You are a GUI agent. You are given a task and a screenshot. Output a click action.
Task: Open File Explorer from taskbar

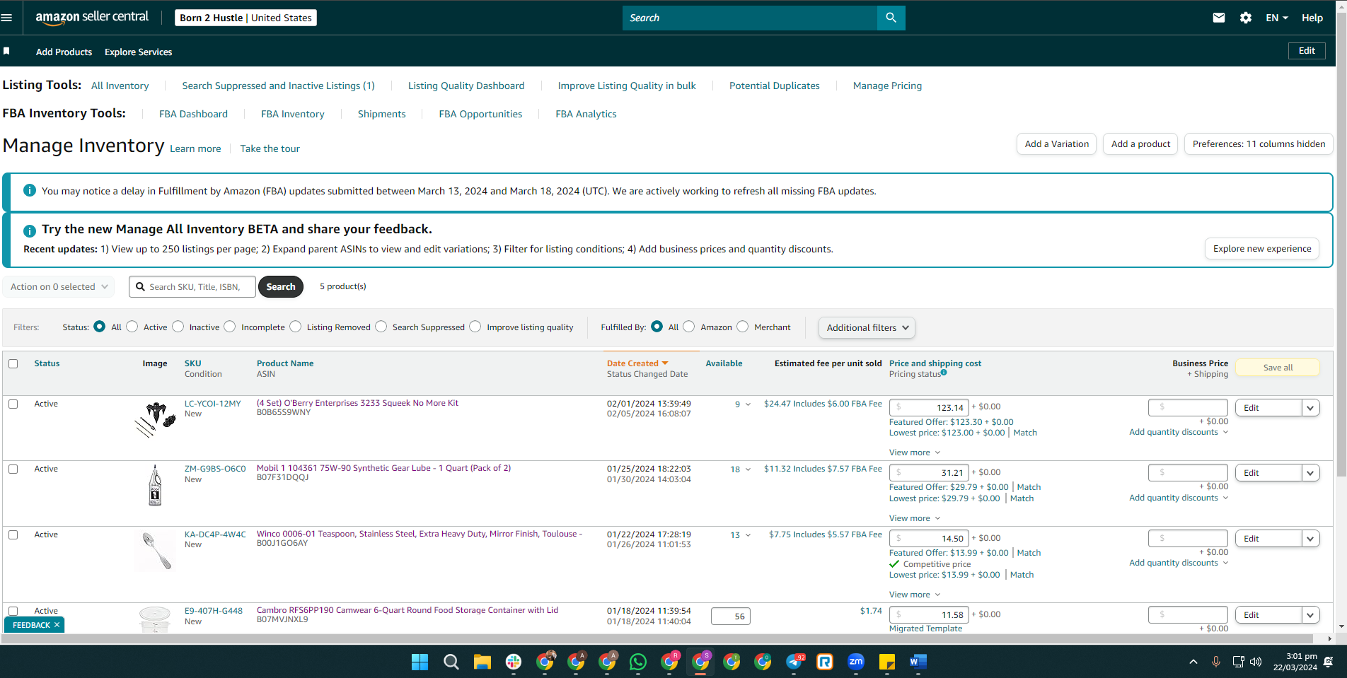[x=482, y=662]
